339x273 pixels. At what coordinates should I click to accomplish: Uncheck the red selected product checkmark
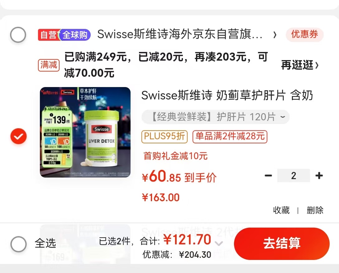(x=19, y=136)
